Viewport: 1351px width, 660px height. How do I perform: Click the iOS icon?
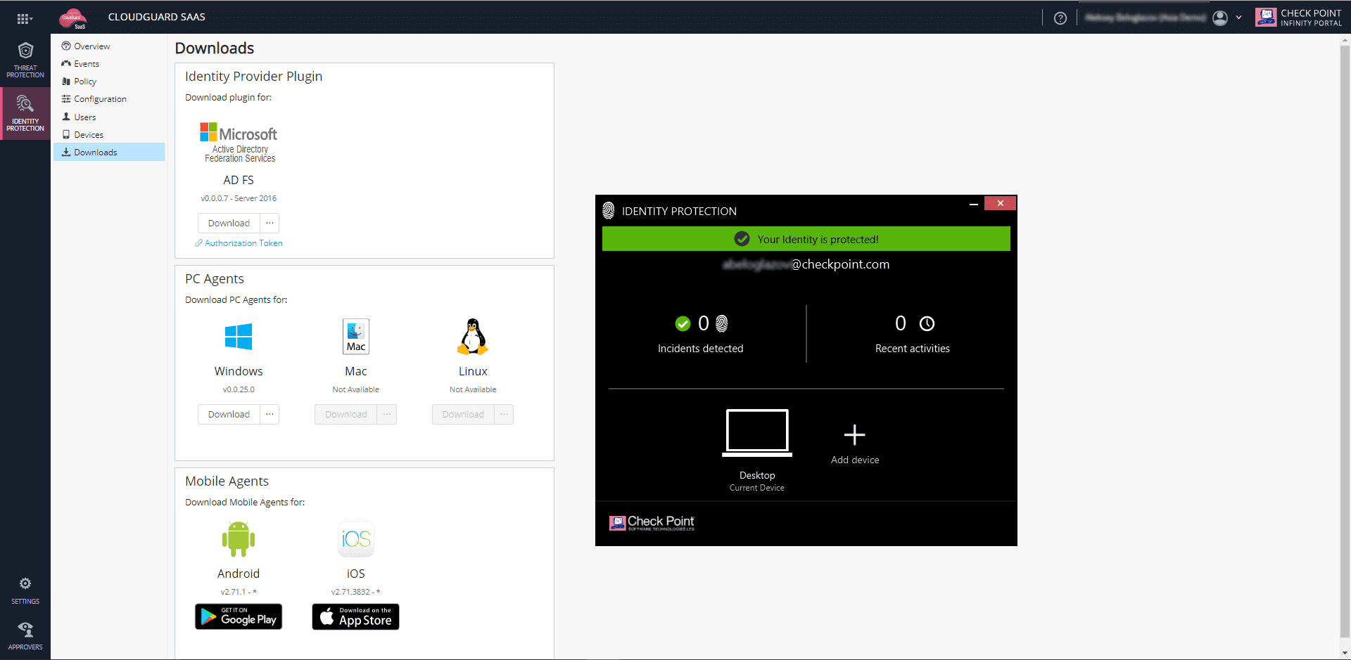tap(356, 539)
